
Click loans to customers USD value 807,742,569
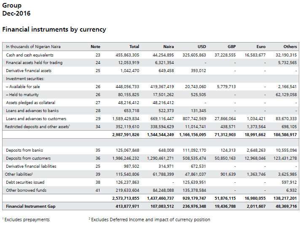194,119
